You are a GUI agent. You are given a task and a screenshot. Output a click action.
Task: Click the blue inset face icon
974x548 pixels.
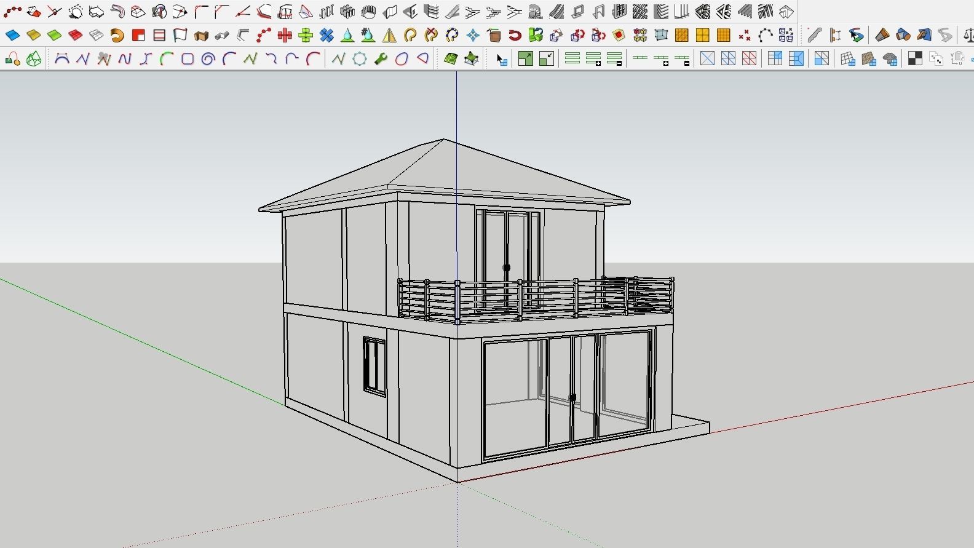click(796, 59)
